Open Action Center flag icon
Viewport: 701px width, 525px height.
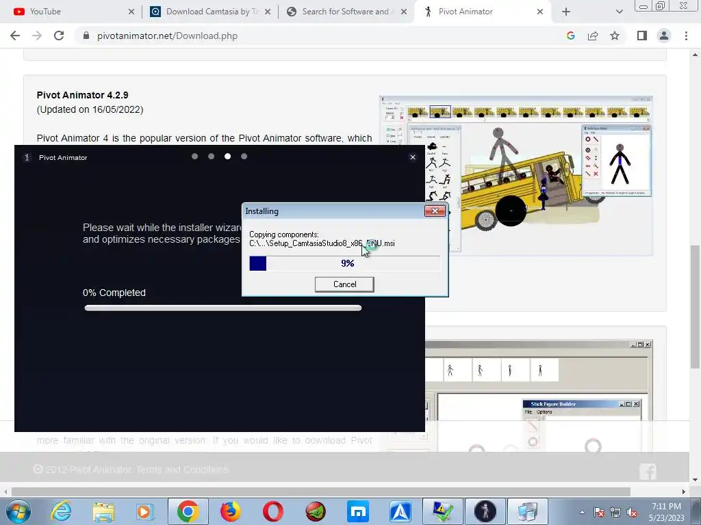(599, 512)
